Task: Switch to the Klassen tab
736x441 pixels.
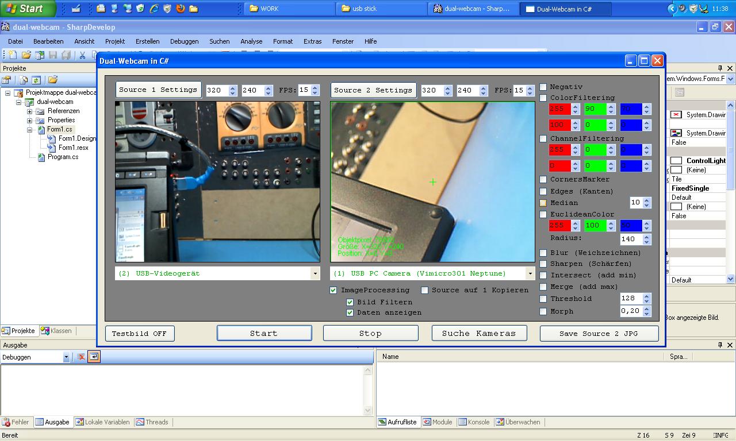Action: (56, 331)
